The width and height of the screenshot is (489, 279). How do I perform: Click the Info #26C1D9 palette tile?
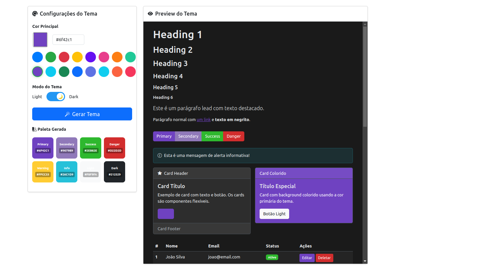(x=67, y=172)
